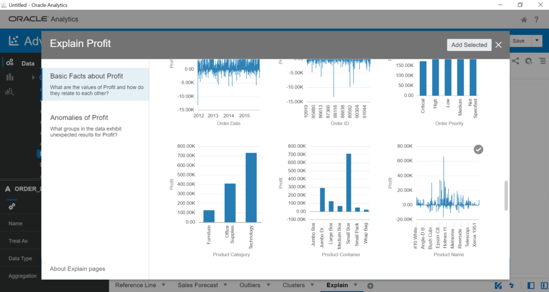This screenshot has height=292, width=549.
Task: Click the Name property row
Action: coord(21,224)
